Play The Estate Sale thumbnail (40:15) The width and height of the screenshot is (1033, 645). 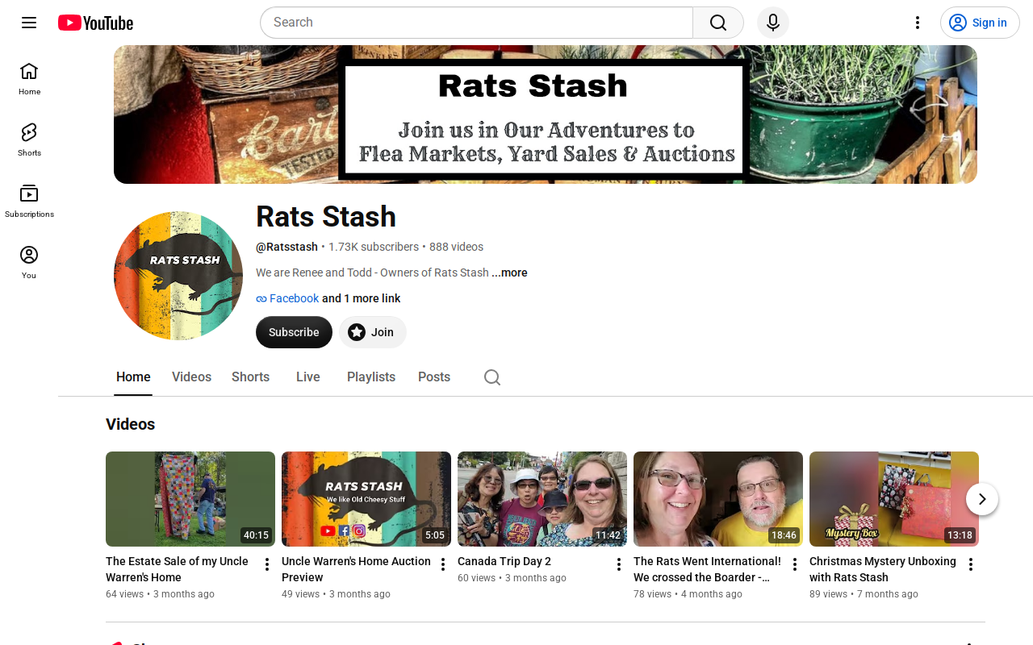coord(190,499)
